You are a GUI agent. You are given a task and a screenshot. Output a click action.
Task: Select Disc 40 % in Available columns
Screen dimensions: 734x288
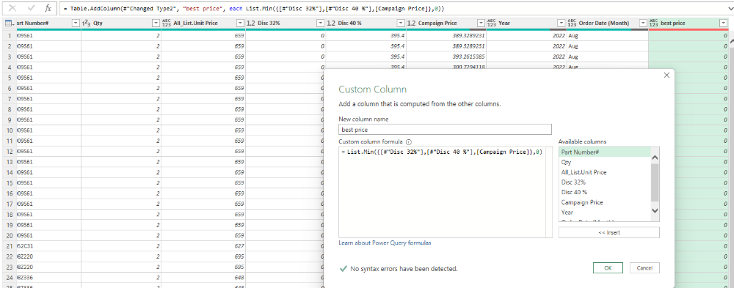click(605, 192)
